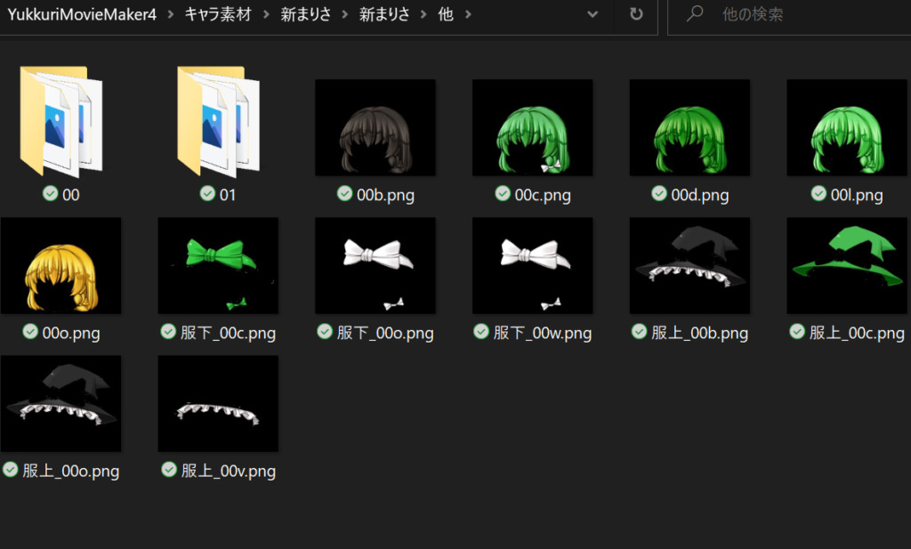Select the 00d.png thumbnail
The width and height of the screenshot is (911, 549).
click(689, 128)
